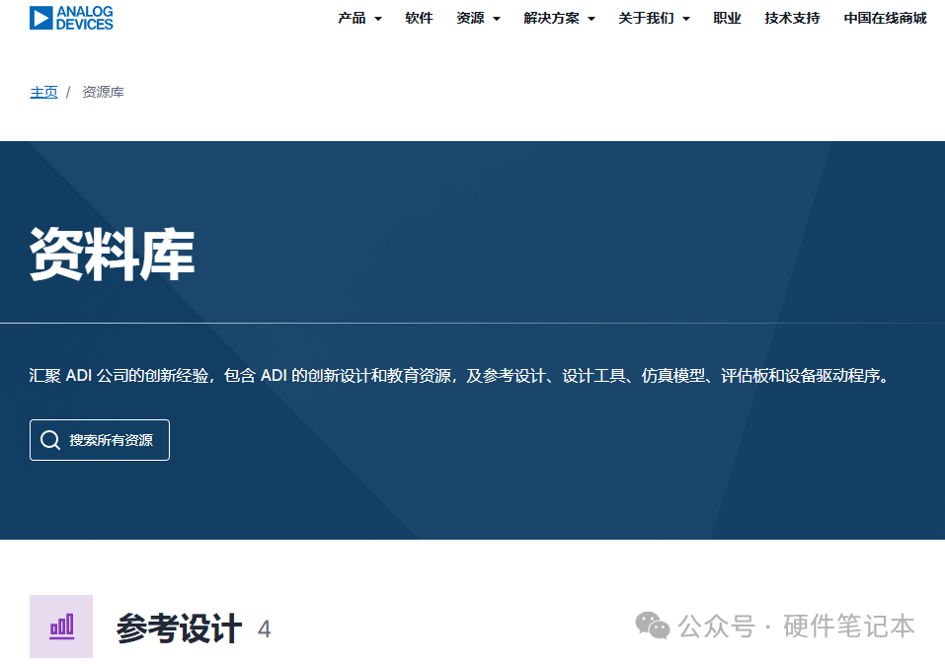
Task: Click the 资料库 banner title
Action: point(112,255)
